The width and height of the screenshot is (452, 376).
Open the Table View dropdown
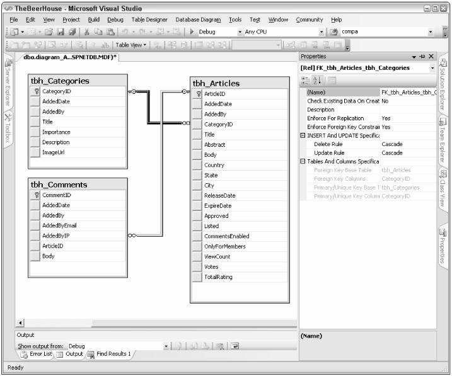(130, 45)
